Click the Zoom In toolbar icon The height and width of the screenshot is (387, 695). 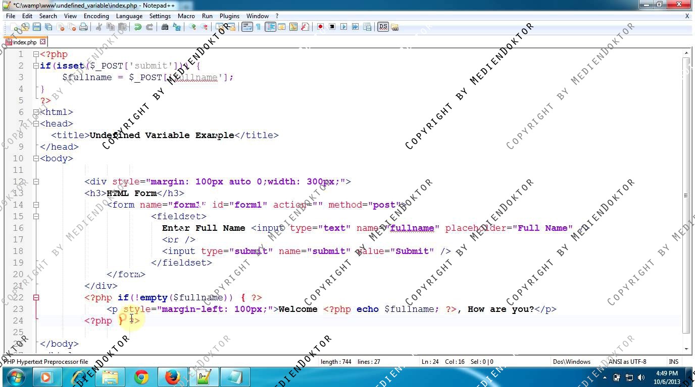coord(192,27)
